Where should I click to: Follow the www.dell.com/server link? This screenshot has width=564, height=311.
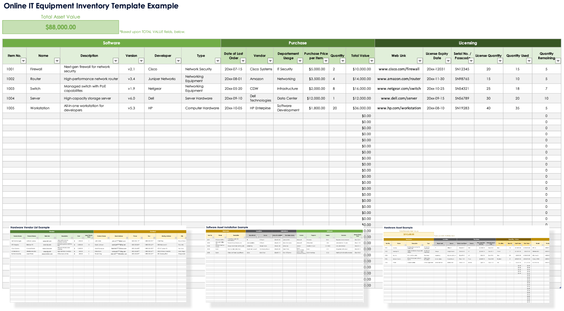(399, 98)
